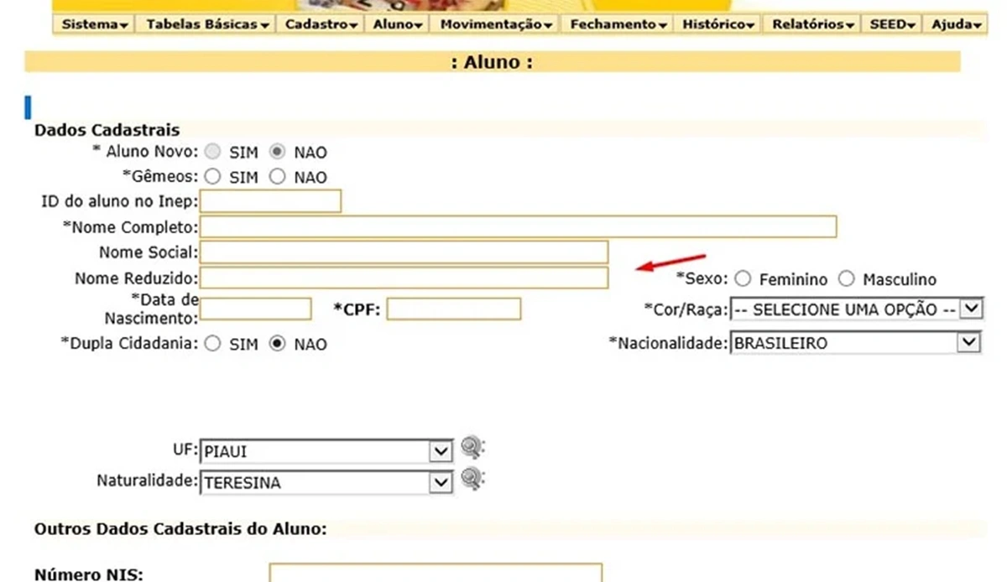The width and height of the screenshot is (1007, 582).
Task: Open the Sistema menu
Action: (95, 24)
